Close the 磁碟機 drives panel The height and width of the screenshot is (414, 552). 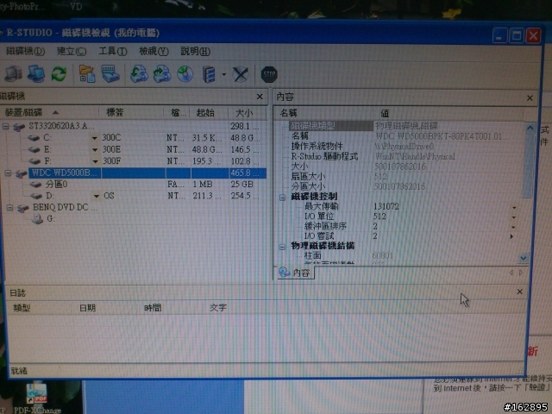260,96
